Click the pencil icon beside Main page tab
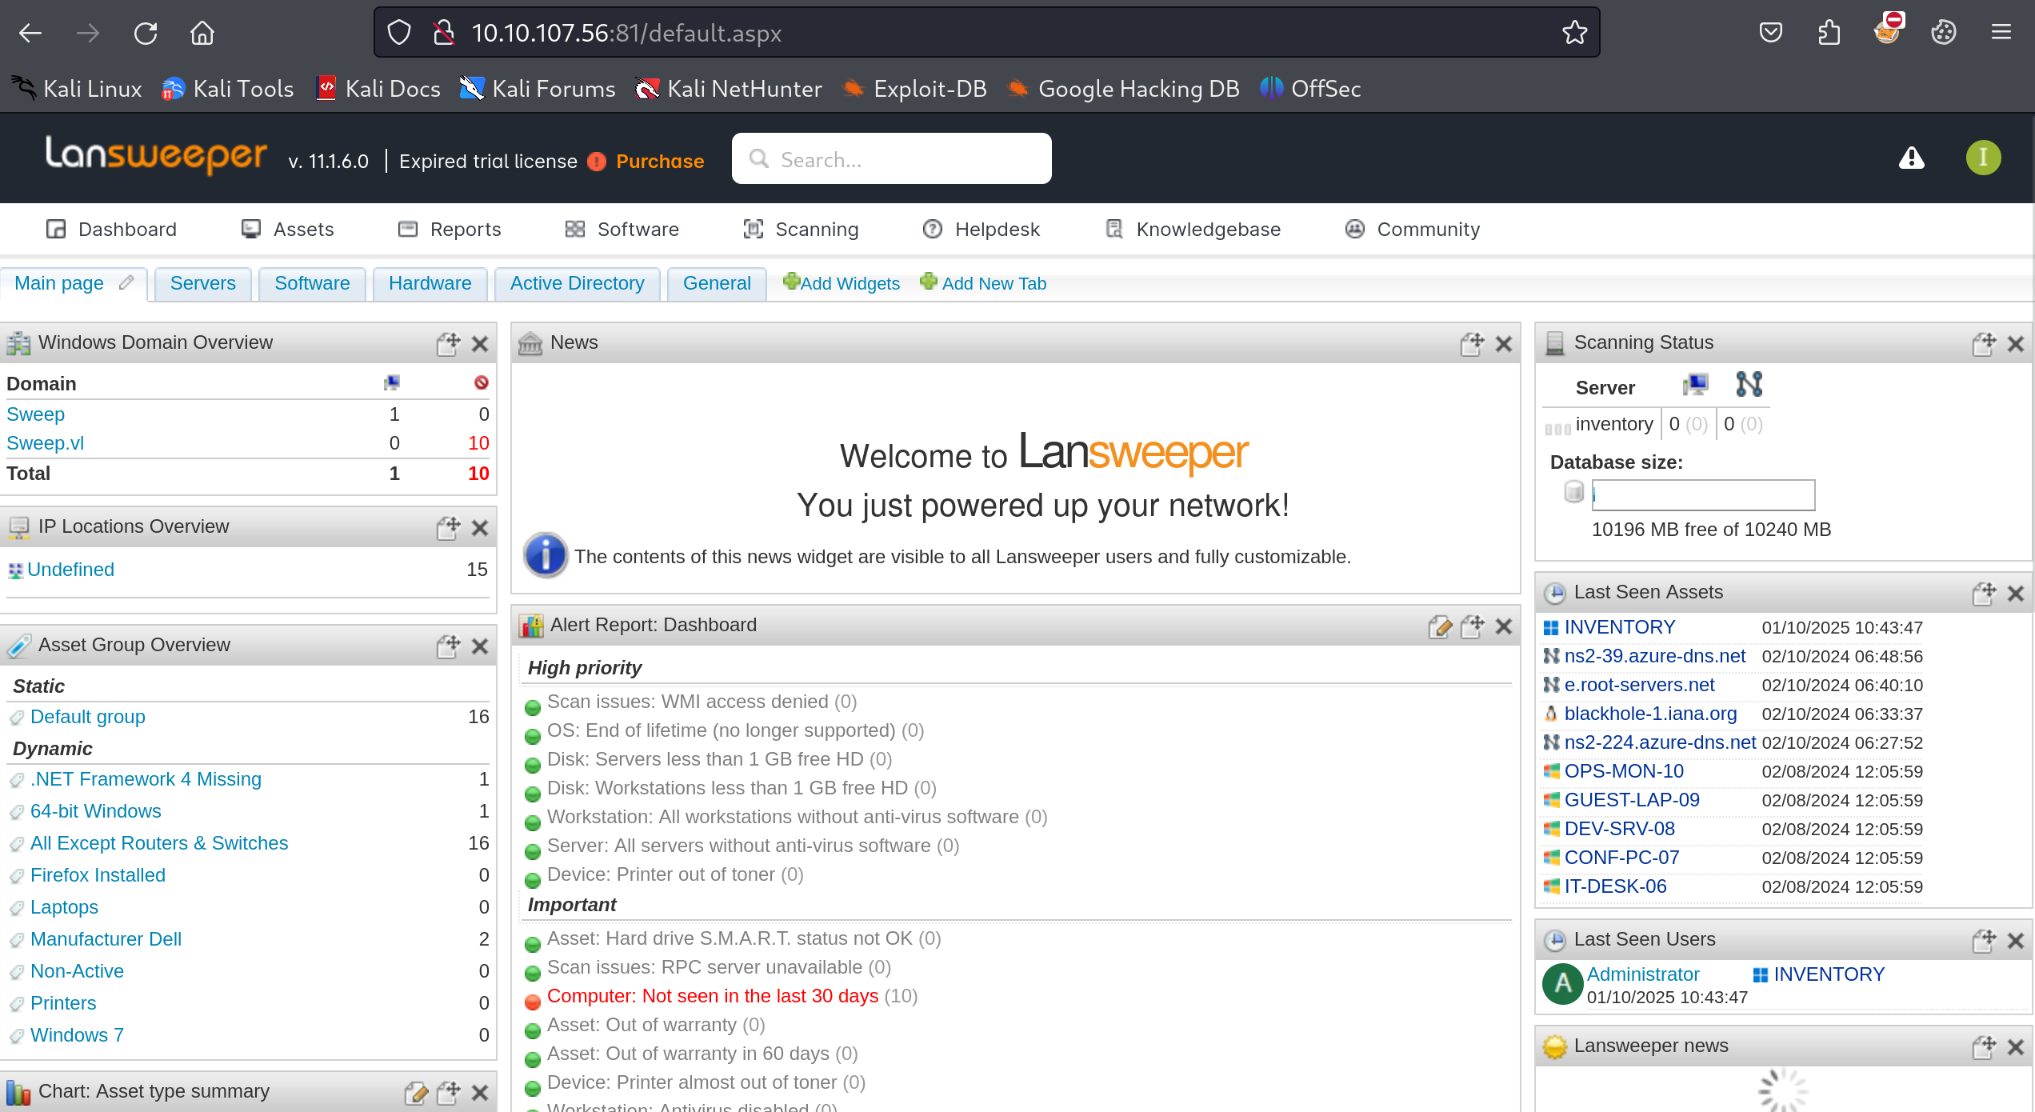 (126, 283)
